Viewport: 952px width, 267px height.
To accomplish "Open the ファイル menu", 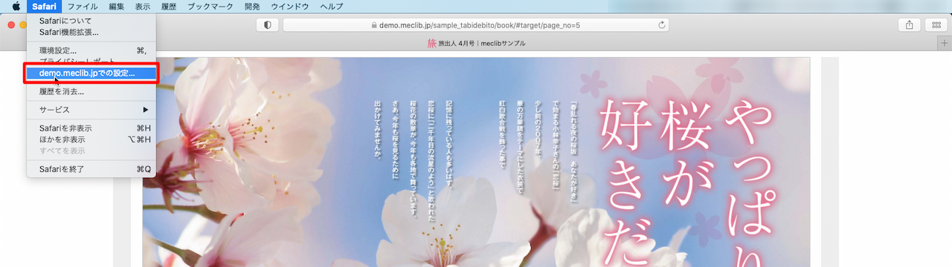I will click(x=83, y=6).
